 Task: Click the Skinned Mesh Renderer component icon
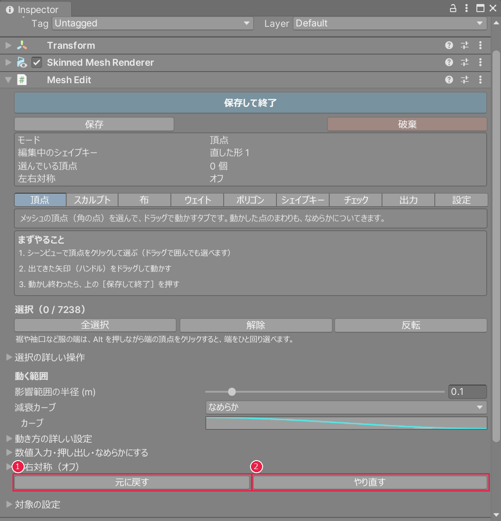(22, 63)
